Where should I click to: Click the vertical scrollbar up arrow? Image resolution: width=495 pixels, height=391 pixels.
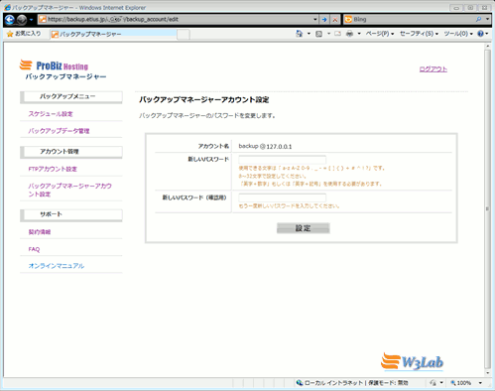[x=487, y=47]
